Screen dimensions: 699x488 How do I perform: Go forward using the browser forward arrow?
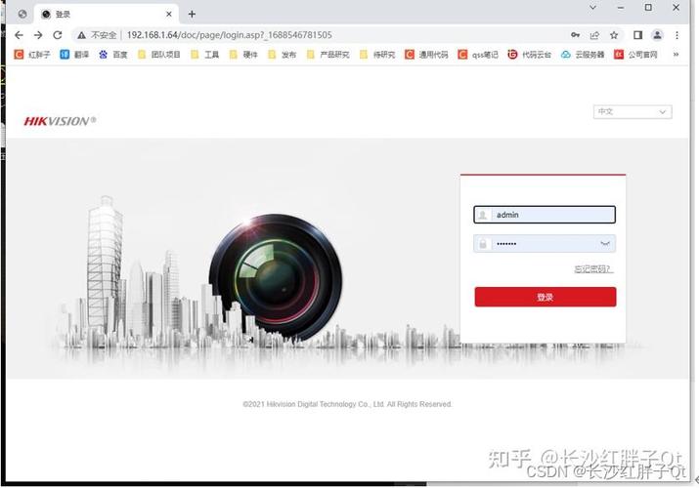(38, 35)
